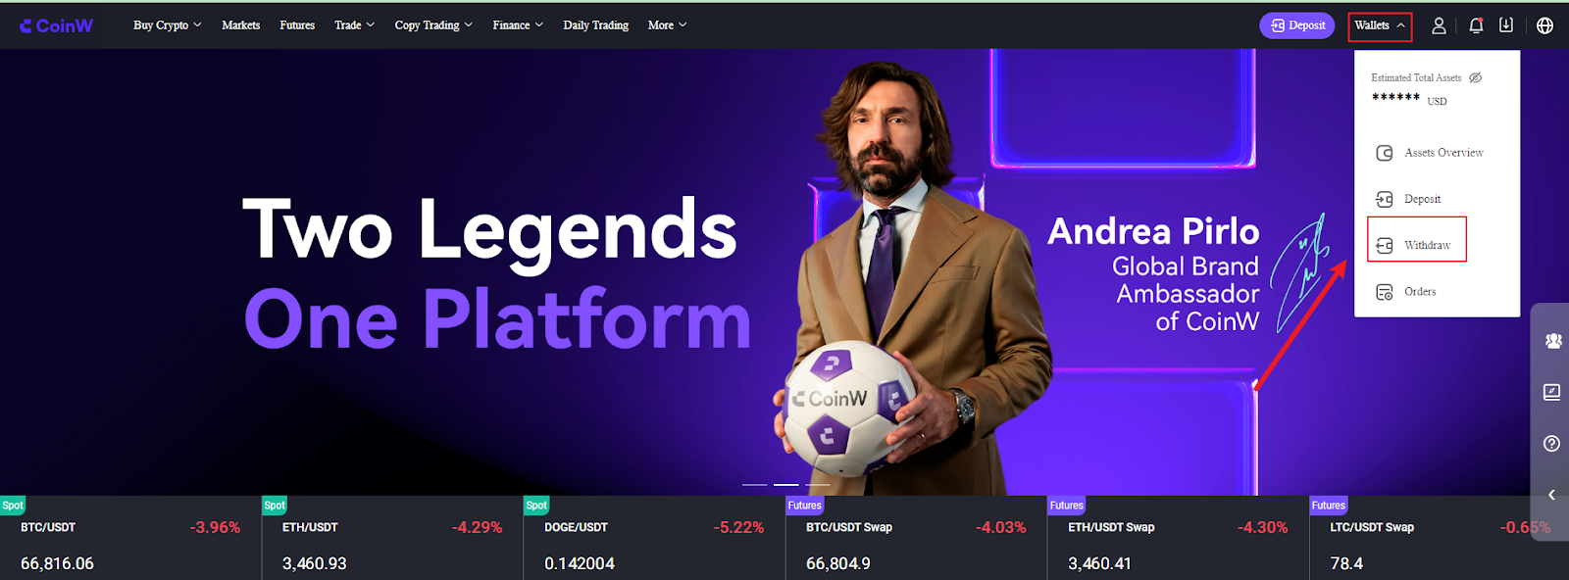Select the first banner carousel indicator
The image size is (1569, 580).
754,484
